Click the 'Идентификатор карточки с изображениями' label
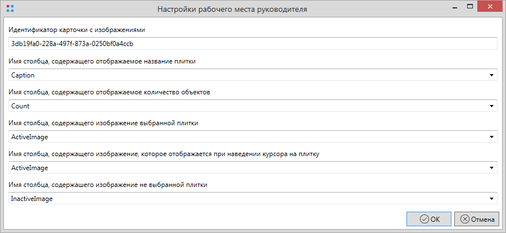The width and height of the screenshot is (506, 233). (78, 30)
